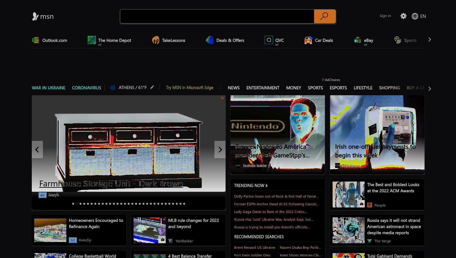Open Russia Has 'Lost' Ukraine War link
The width and height of the screenshot is (456, 258).
(x=274, y=219)
